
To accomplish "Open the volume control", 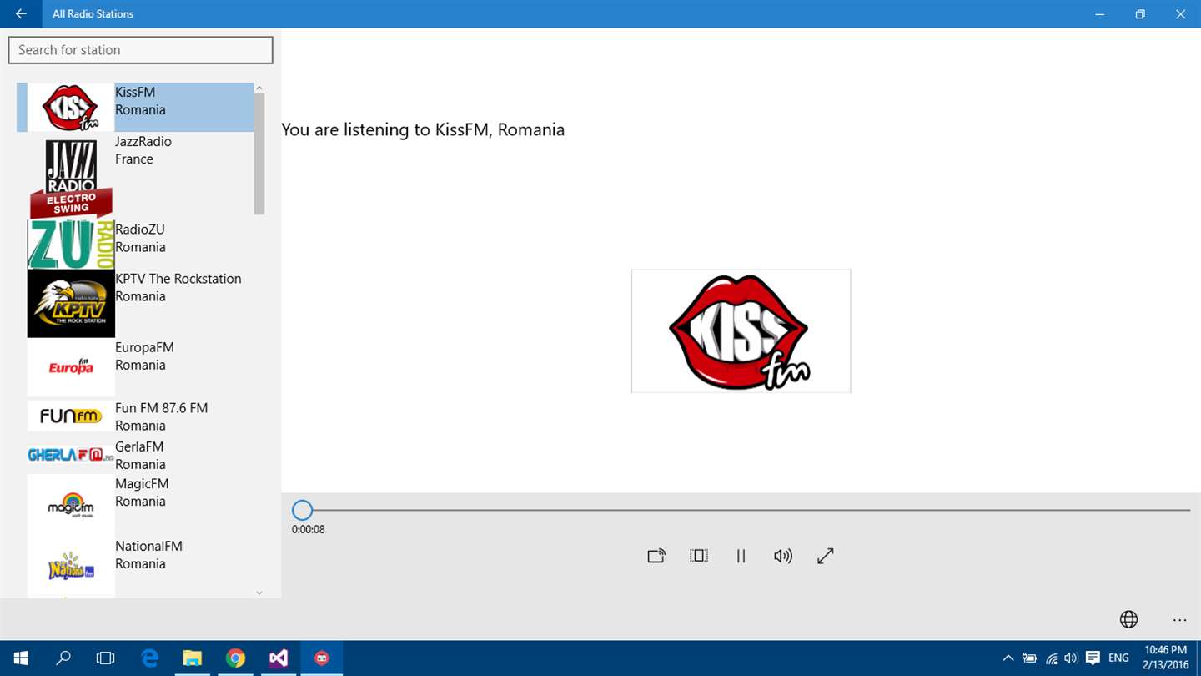I will pos(783,556).
